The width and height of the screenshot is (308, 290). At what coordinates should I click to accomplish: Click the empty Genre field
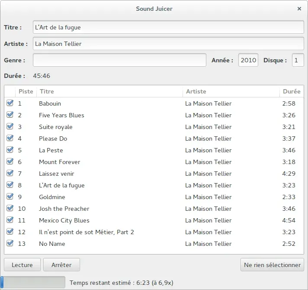coord(119,60)
